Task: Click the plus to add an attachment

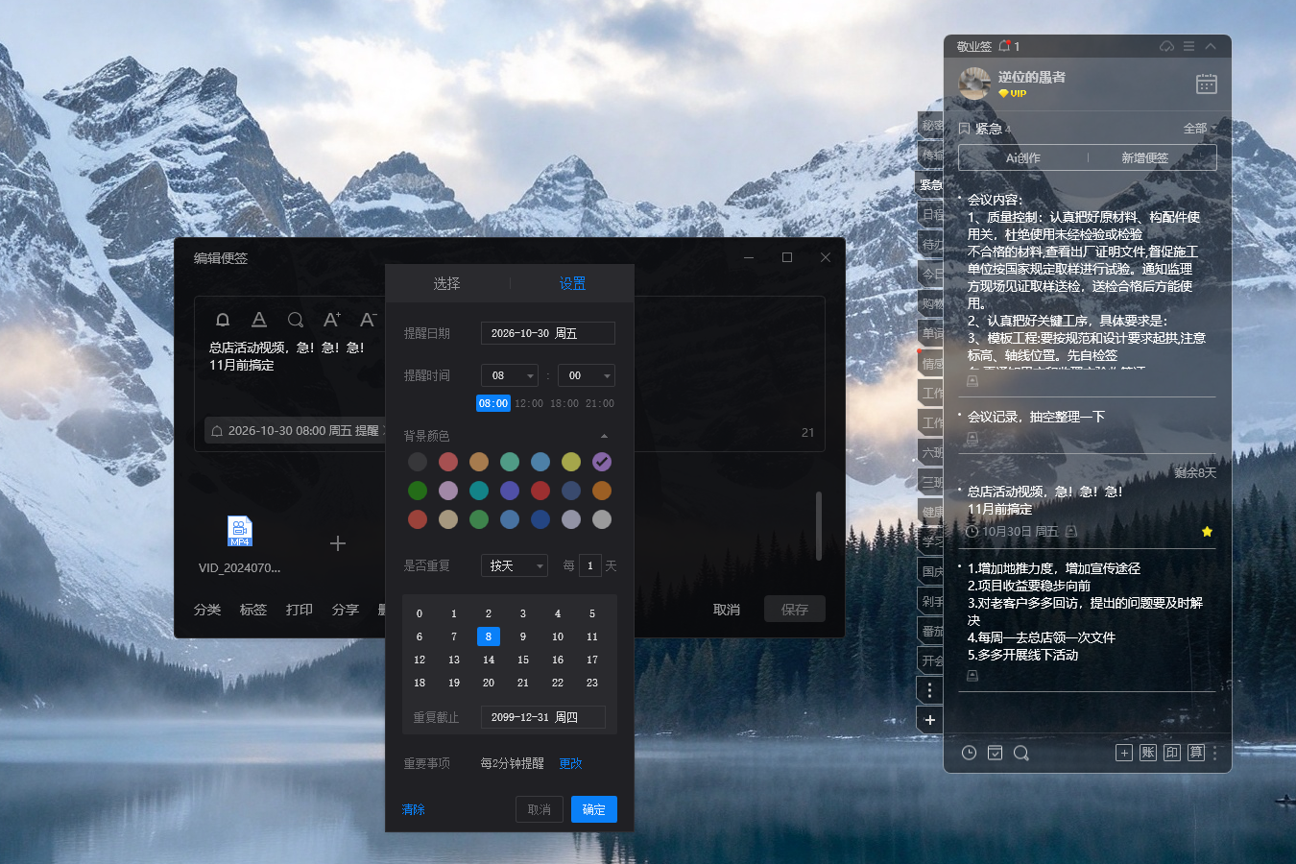Action: tap(338, 543)
